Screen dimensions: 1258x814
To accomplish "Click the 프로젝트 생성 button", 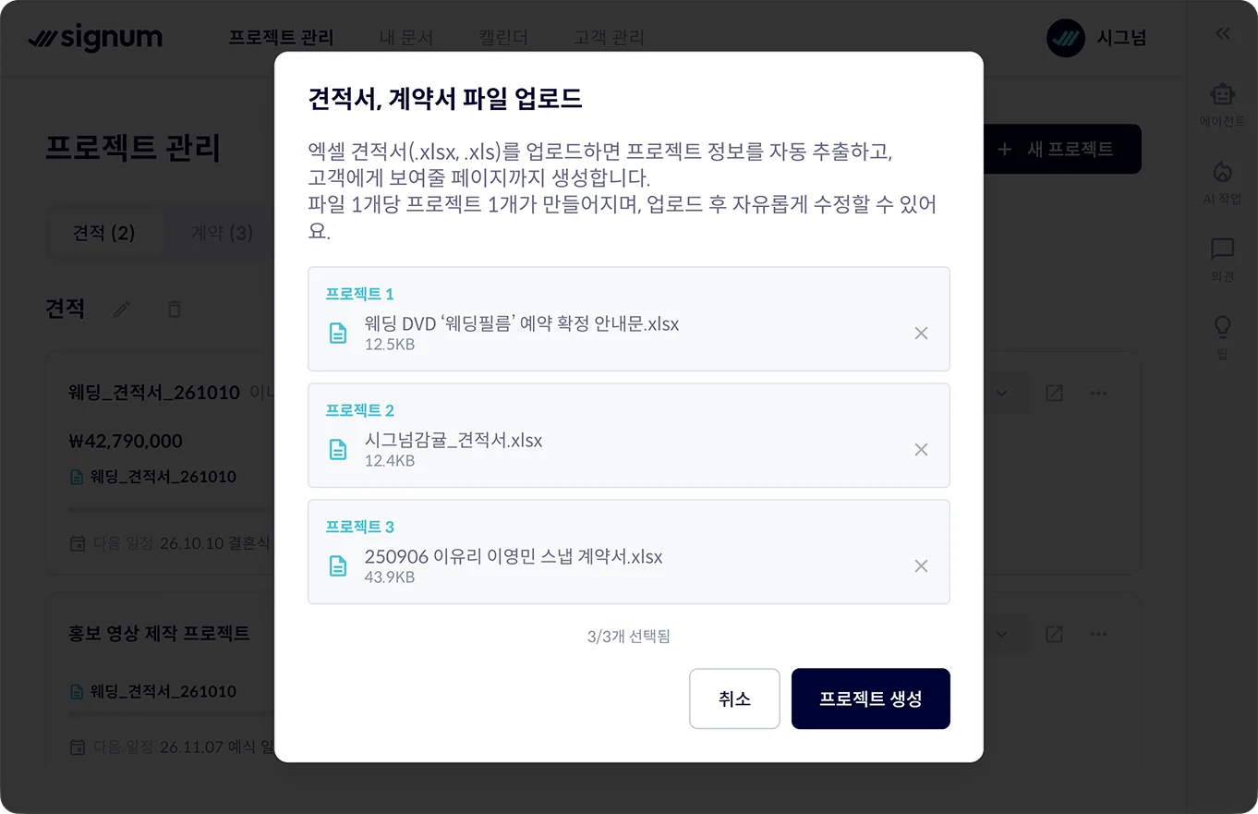I will [x=870, y=699].
